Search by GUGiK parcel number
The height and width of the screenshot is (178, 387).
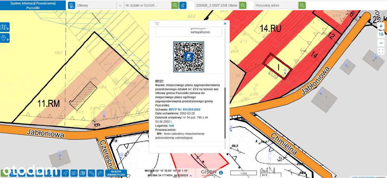[175, 5]
